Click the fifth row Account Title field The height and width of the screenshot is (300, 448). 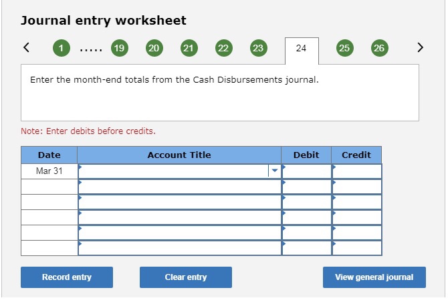[x=180, y=233]
